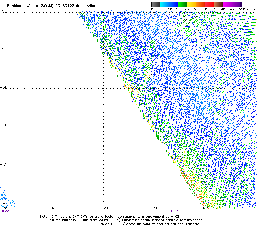Click the yellow 20-25 knots color segment
The image size is (257, 226).
192,4
